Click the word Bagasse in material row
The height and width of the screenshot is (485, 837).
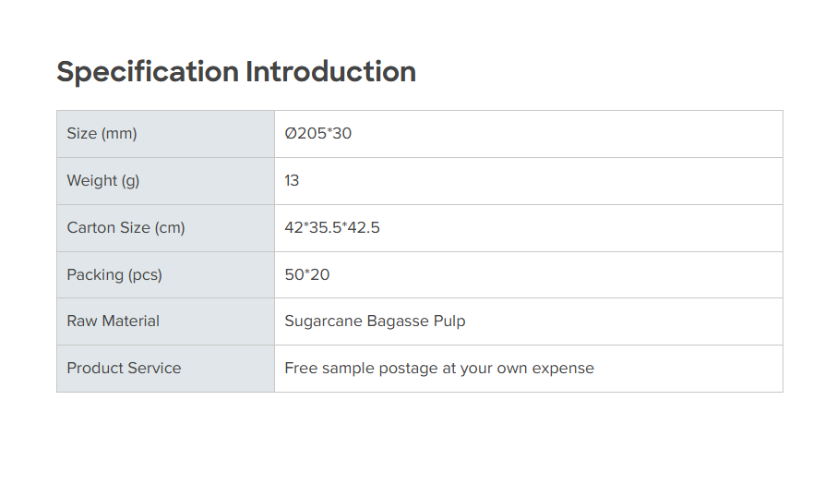coord(398,321)
